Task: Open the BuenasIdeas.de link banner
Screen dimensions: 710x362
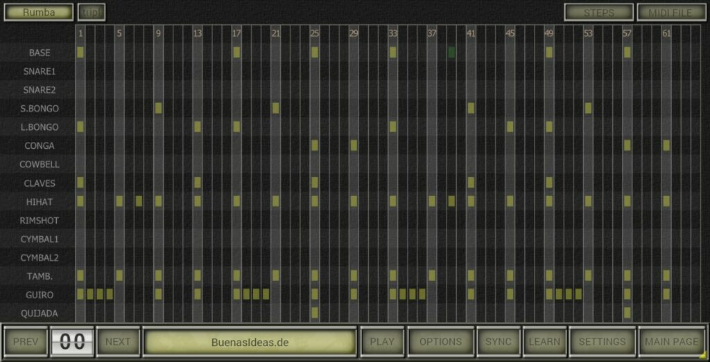Action: point(250,342)
